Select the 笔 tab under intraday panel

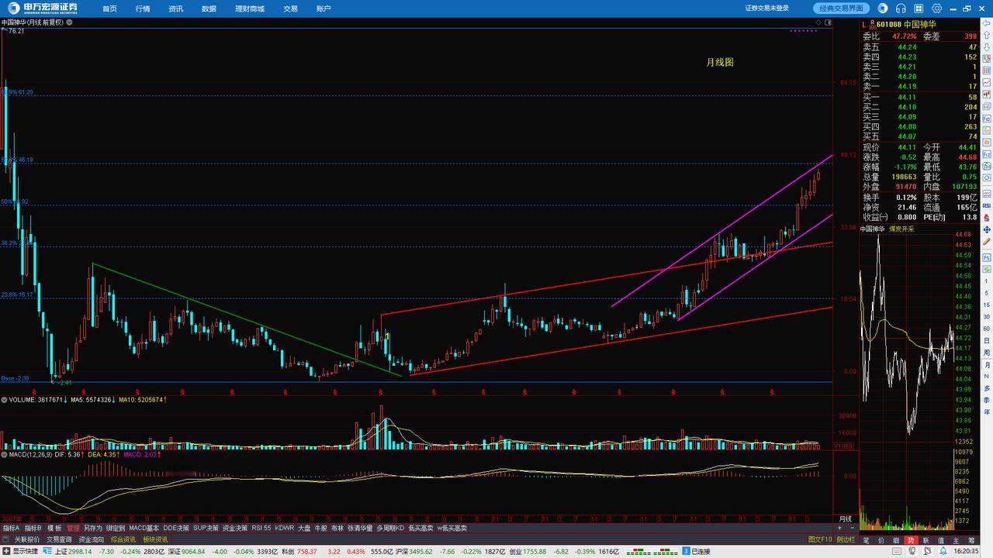coord(866,540)
